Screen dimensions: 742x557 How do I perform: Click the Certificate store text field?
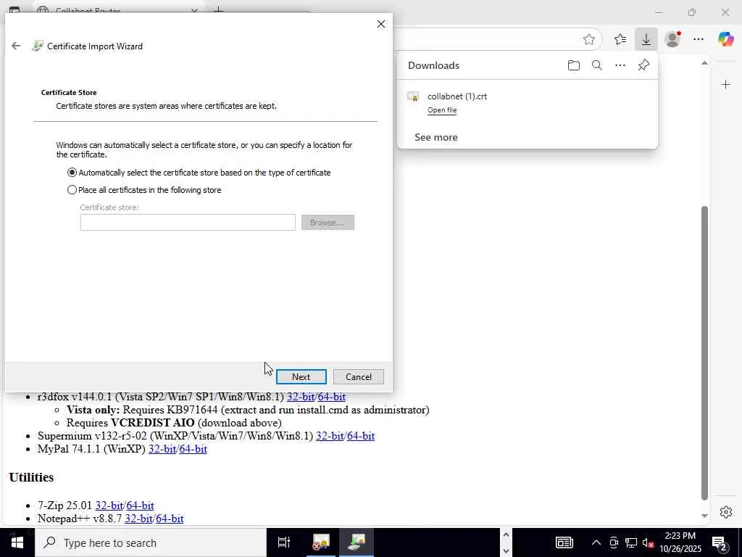(188, 223)
